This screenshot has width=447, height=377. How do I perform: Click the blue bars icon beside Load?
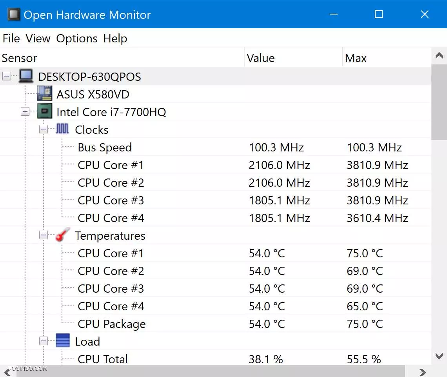tap(63, 340)
